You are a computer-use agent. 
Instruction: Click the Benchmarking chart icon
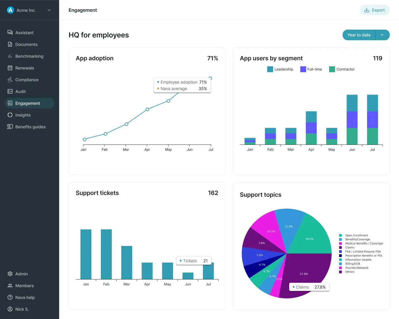tap(10, 56)
